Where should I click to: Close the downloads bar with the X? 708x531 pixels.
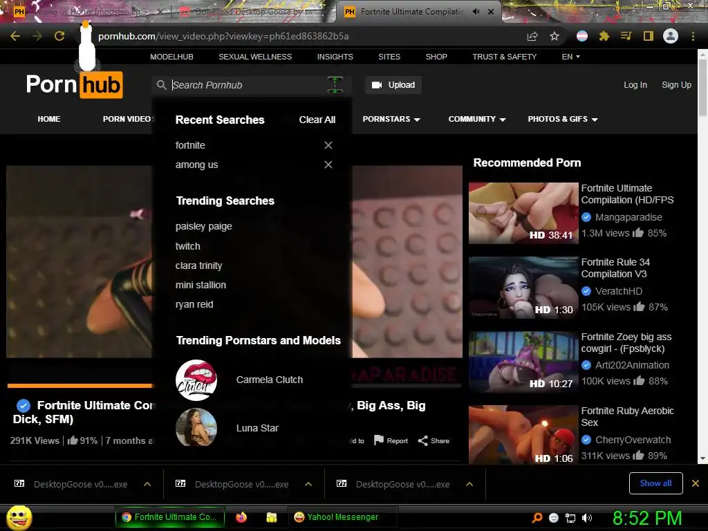click(696, 483)
